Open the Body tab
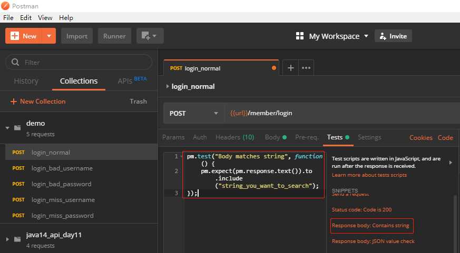The image size is (460, 253). point(276,137)
